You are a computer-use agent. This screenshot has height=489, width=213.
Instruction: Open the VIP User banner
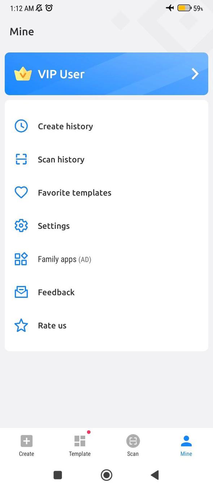click(x=107, y=74)
